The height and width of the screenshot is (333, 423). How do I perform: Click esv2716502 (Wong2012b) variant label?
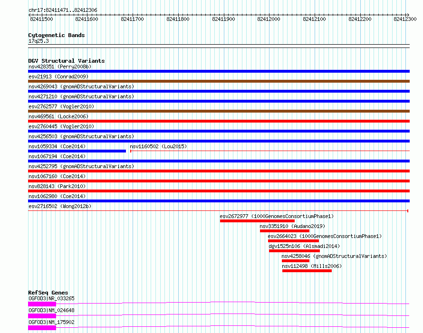click(x=60, y=206)
